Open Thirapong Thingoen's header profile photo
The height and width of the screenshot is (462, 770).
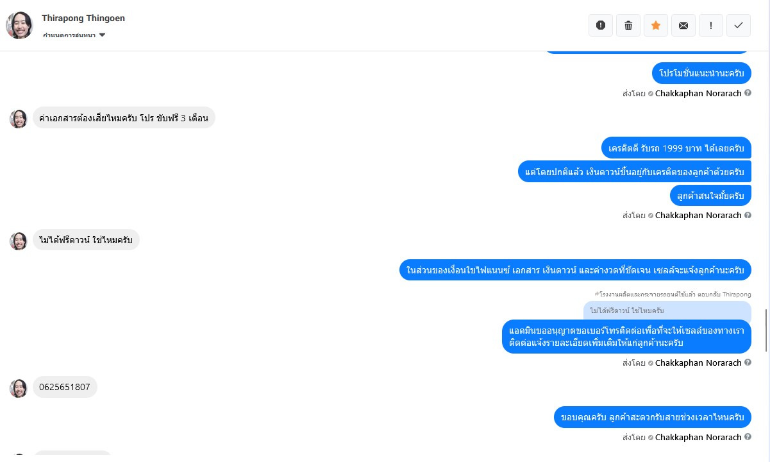(19, 25)
